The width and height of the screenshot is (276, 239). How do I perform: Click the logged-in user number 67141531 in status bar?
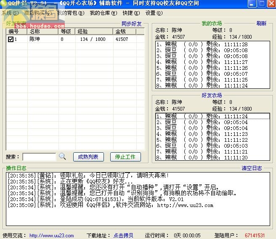255,236
